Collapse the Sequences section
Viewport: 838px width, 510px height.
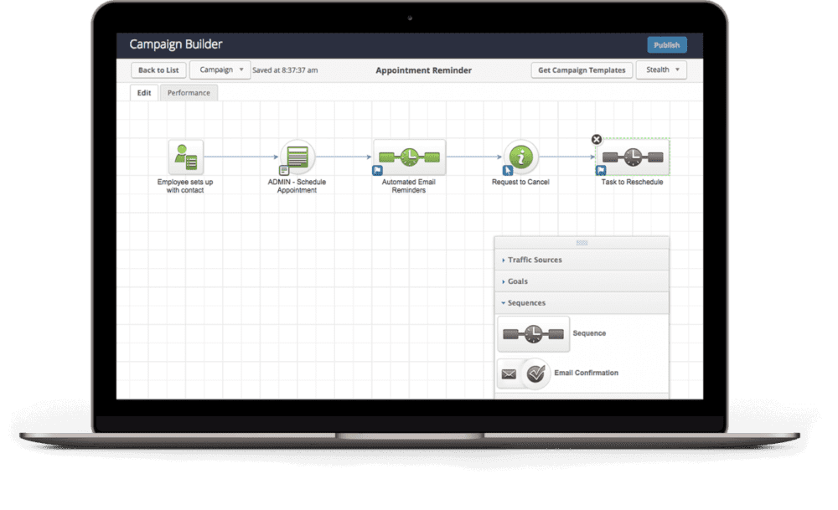coord(525,303)
